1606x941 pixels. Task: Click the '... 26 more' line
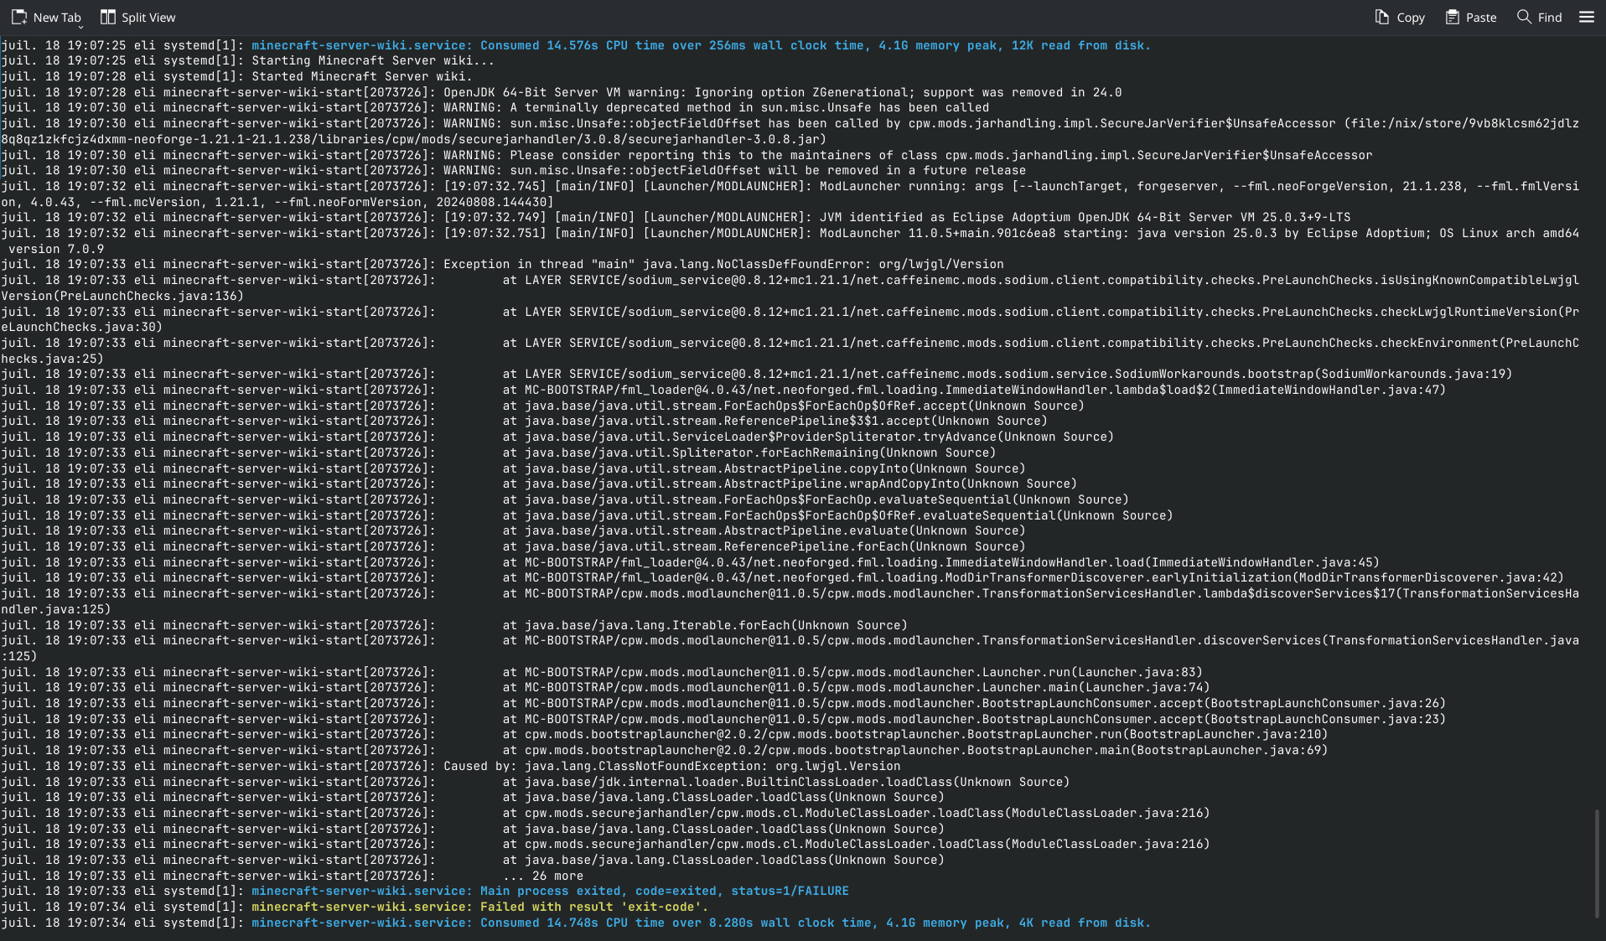(x=543, y=876)
